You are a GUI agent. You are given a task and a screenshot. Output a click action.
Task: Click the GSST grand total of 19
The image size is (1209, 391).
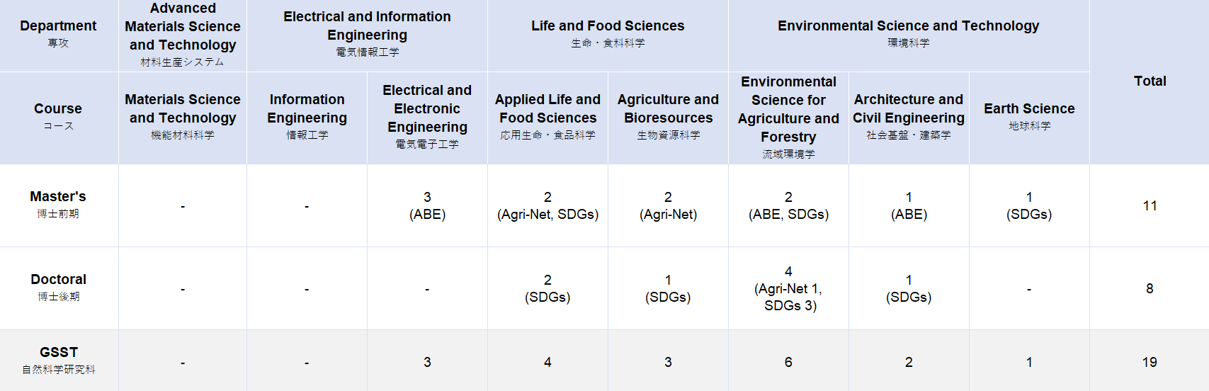tap(1150, 362)
